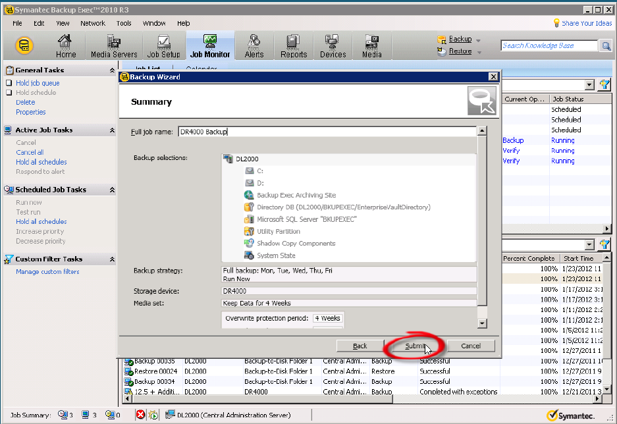
Task: Click Cancel all under Active Job Tasks
Action: pyautogui.click(x=30, y=152)
